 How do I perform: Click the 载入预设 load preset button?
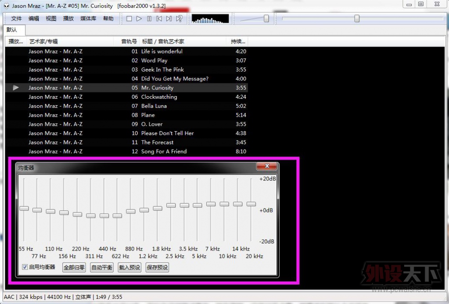(129, 267)
